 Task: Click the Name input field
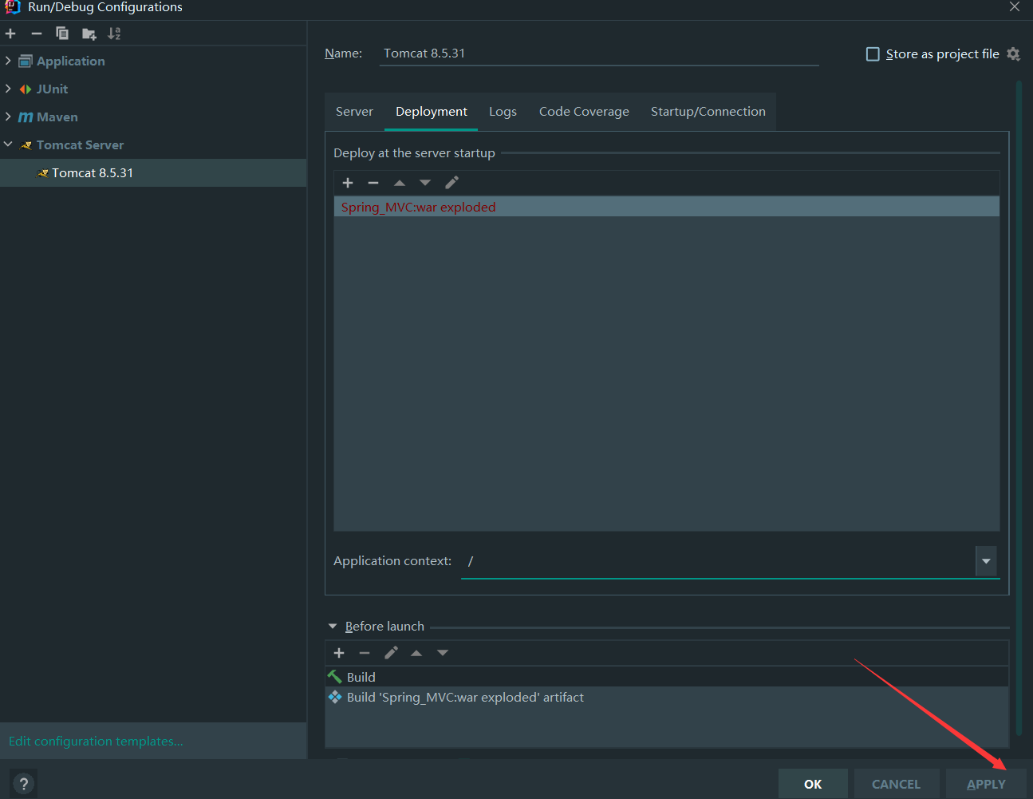tap(599, 53)
